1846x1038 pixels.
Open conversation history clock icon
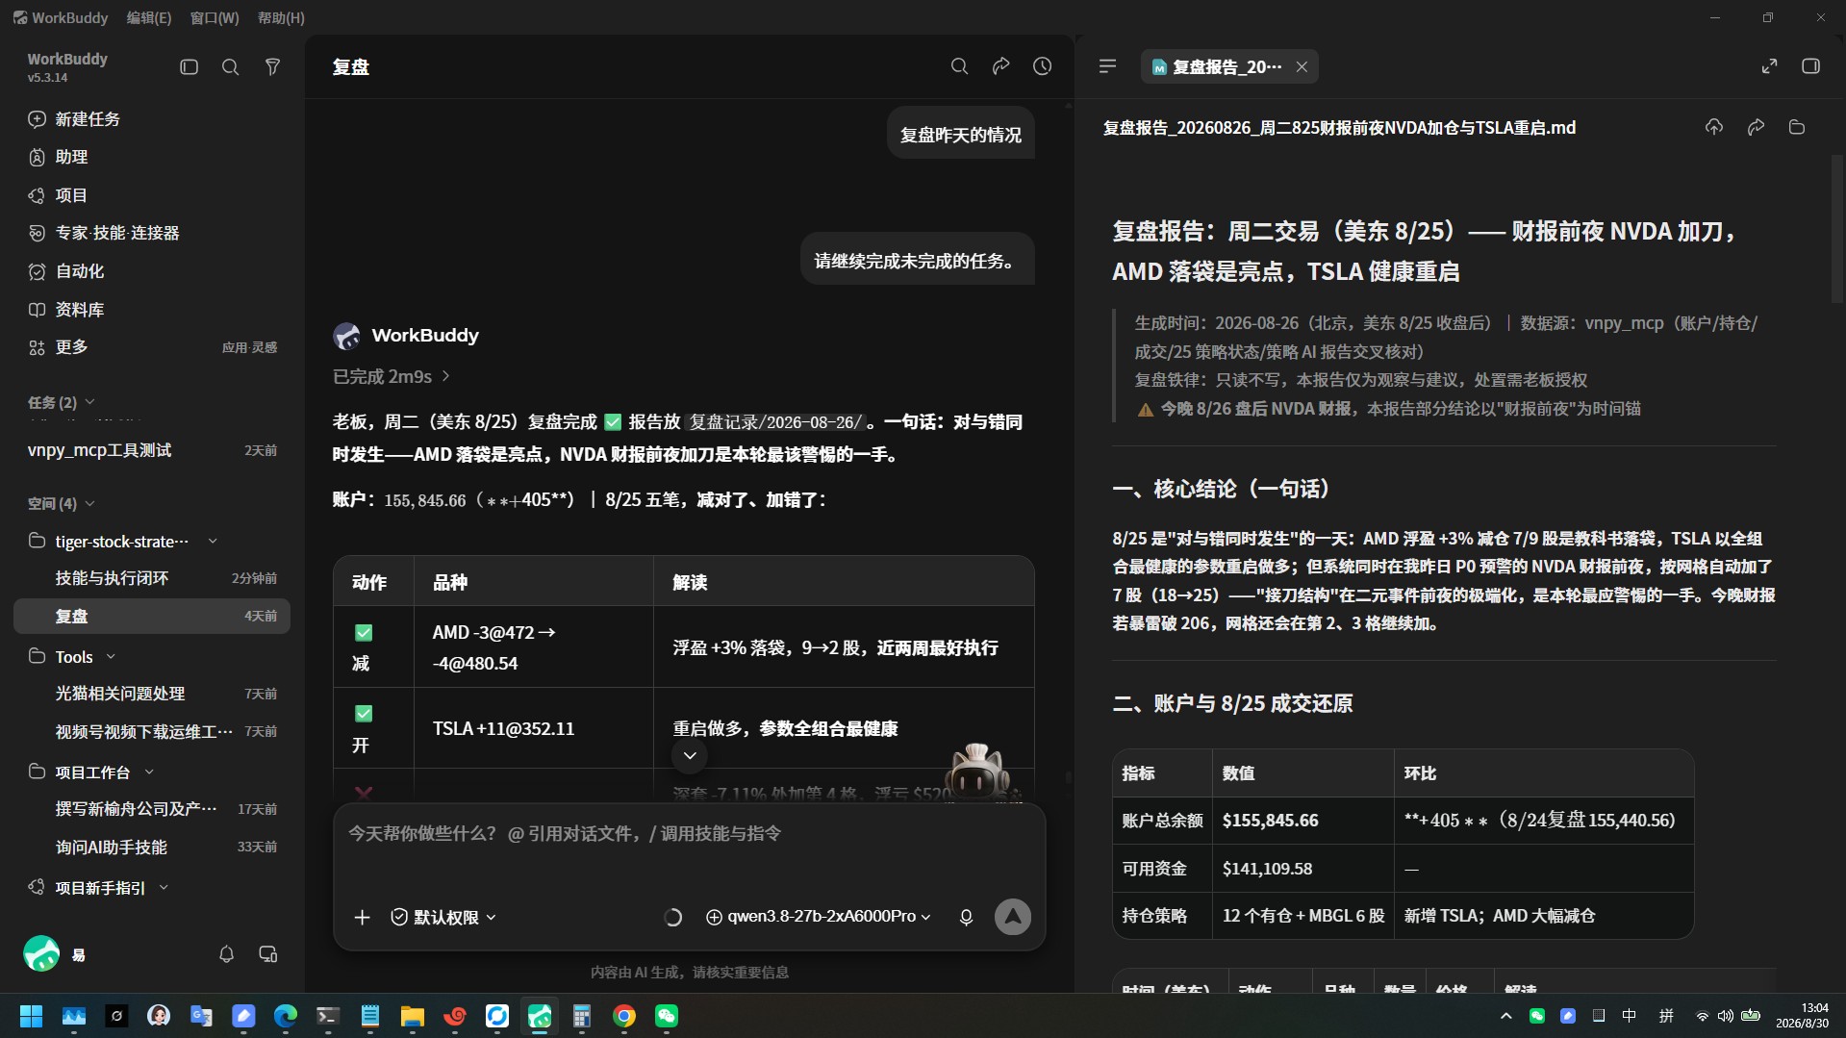click(x=1042, y=66)
